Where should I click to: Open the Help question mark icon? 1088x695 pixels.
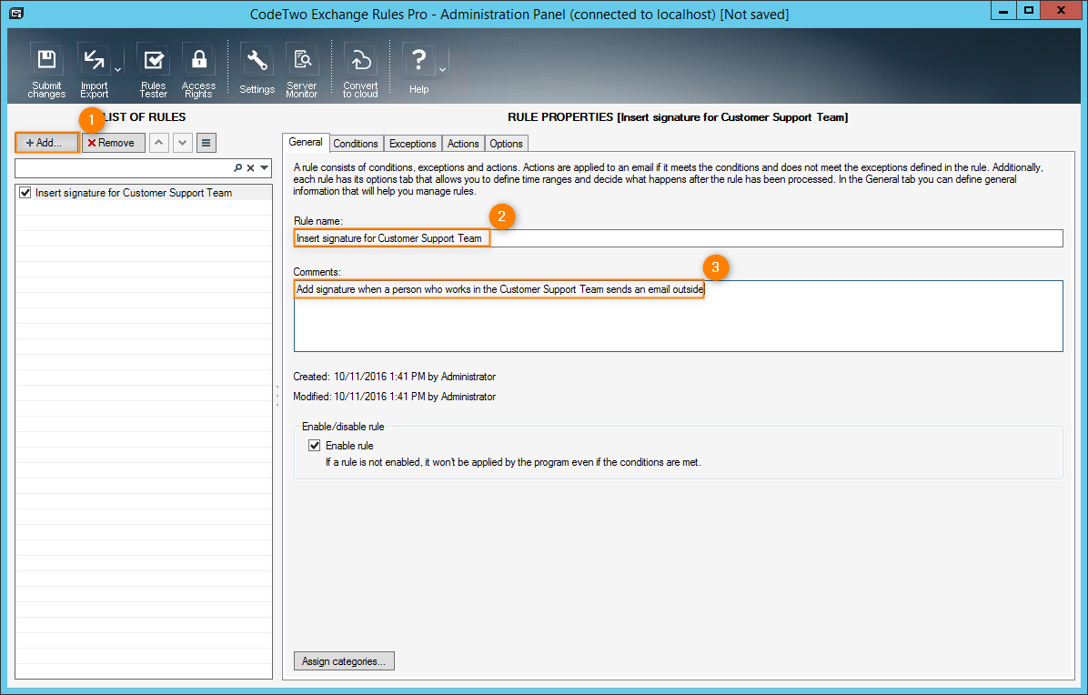[x=418, y=70]
